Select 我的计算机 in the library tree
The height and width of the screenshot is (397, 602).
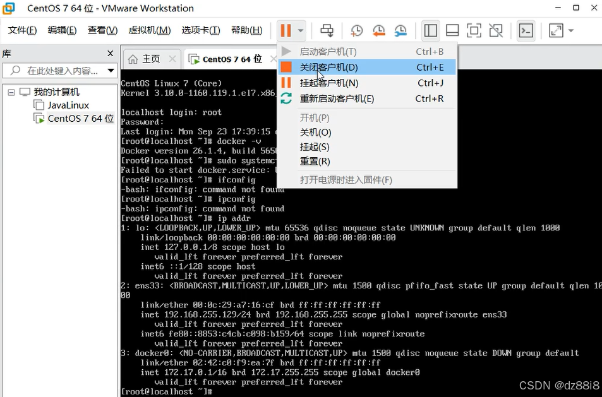pos(56,92)
